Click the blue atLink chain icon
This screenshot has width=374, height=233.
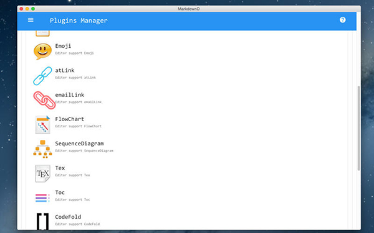(x=42, y=76)
